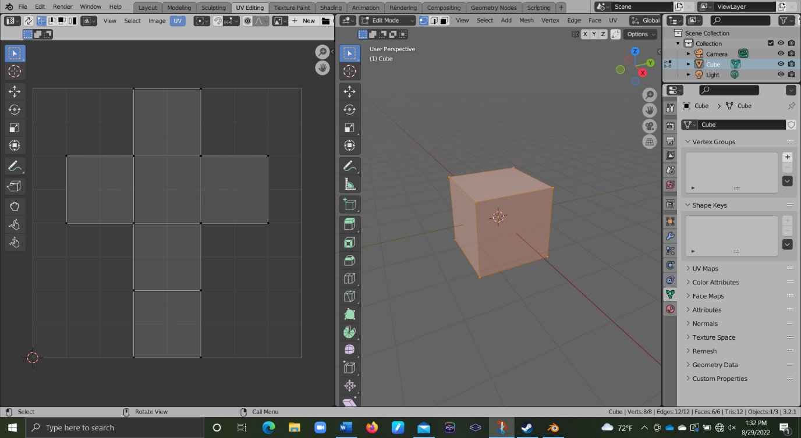Image resolution: width=801 pixels, height=438 pixels.
Task: Open the Options dropdown in 3D viewport
Action: (641, 34)
